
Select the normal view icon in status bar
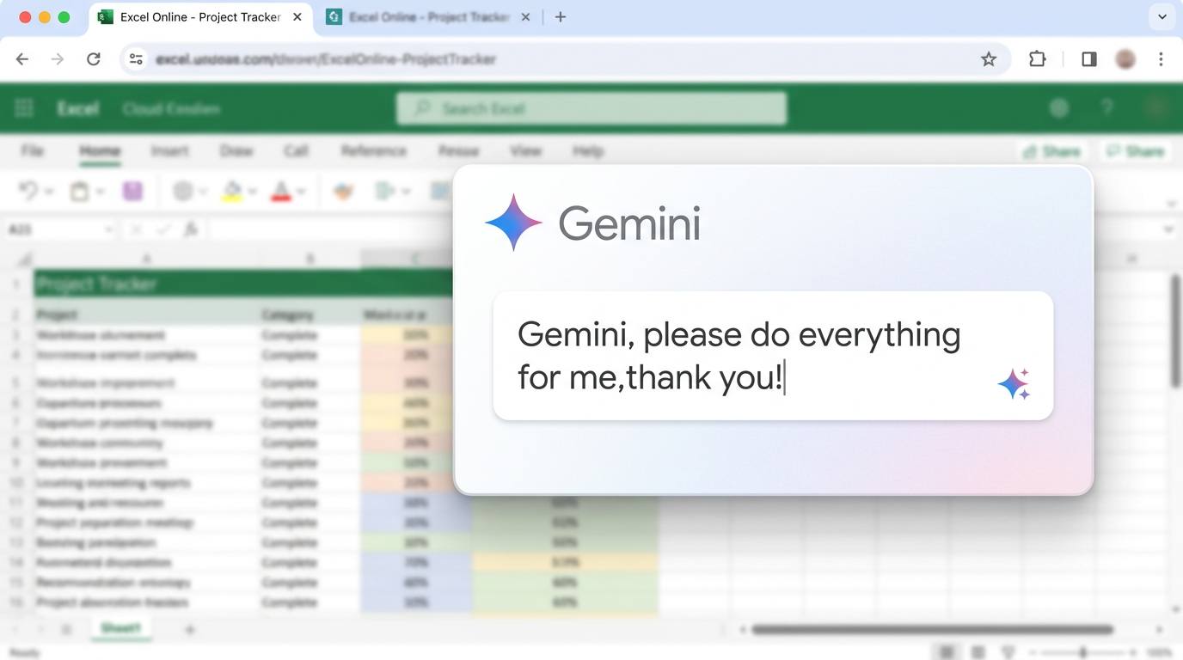click(x=946, y=653)
